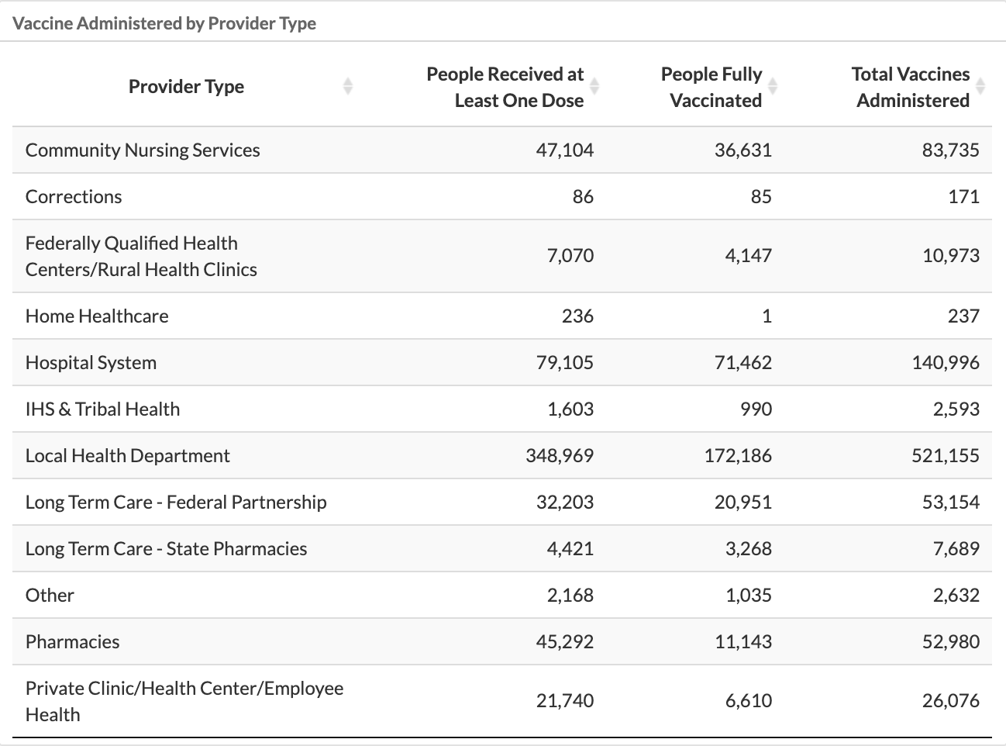This screenshot has height=746, width=1006.
Task: Click sort icon next to People Fully Vaccinated
Action: point(773,86)
